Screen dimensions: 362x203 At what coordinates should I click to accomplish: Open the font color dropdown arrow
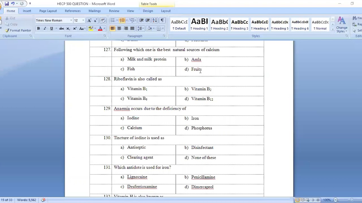tap(104, 28)
